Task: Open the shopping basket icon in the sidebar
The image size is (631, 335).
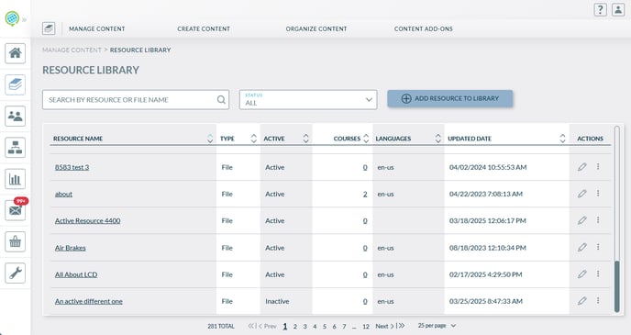Action: click(x=16, y=241)
